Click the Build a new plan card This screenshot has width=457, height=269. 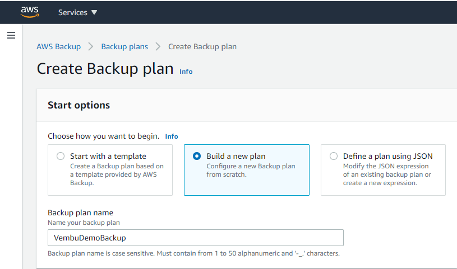(247, 170)
